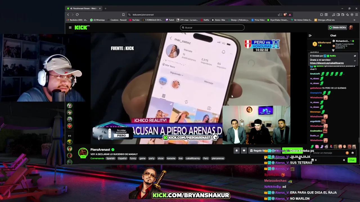
Task: Open the WhatsApp bookmark
Action: [97, 20]
